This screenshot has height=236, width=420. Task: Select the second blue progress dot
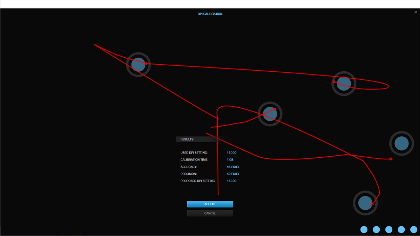(376, 229)
